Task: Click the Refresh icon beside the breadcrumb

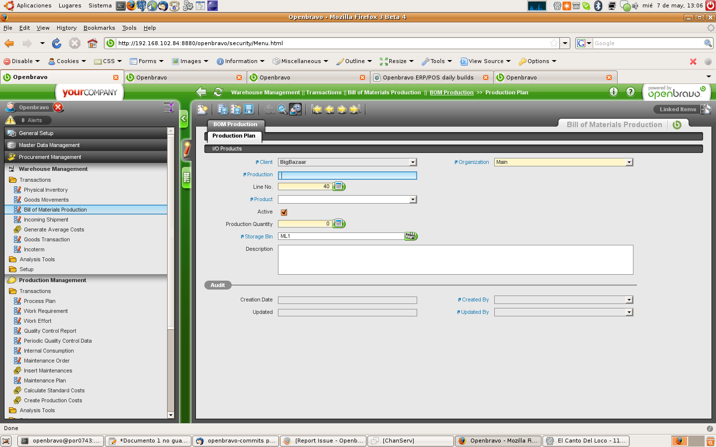Action: click(218, 92)
